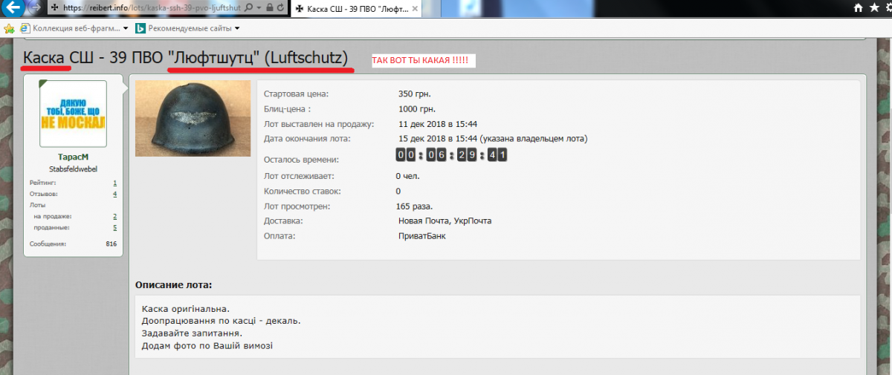Click the lot end date "15 дек 2018 в 15:44"
The image size is (892, 375).
coord(438,138)
